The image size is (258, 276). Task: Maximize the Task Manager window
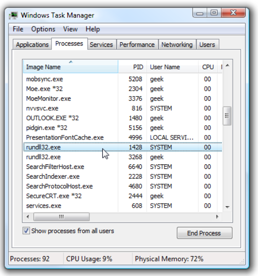point(214,13)
